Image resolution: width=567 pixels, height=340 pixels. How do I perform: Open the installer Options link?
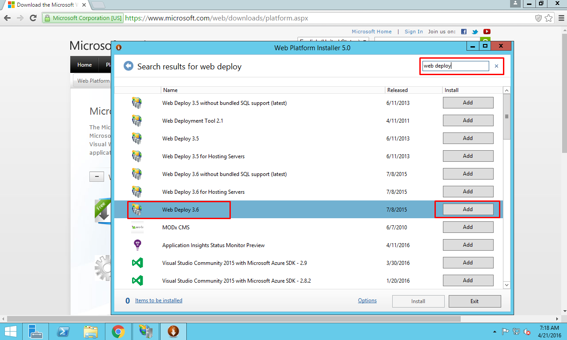point(367,300)
